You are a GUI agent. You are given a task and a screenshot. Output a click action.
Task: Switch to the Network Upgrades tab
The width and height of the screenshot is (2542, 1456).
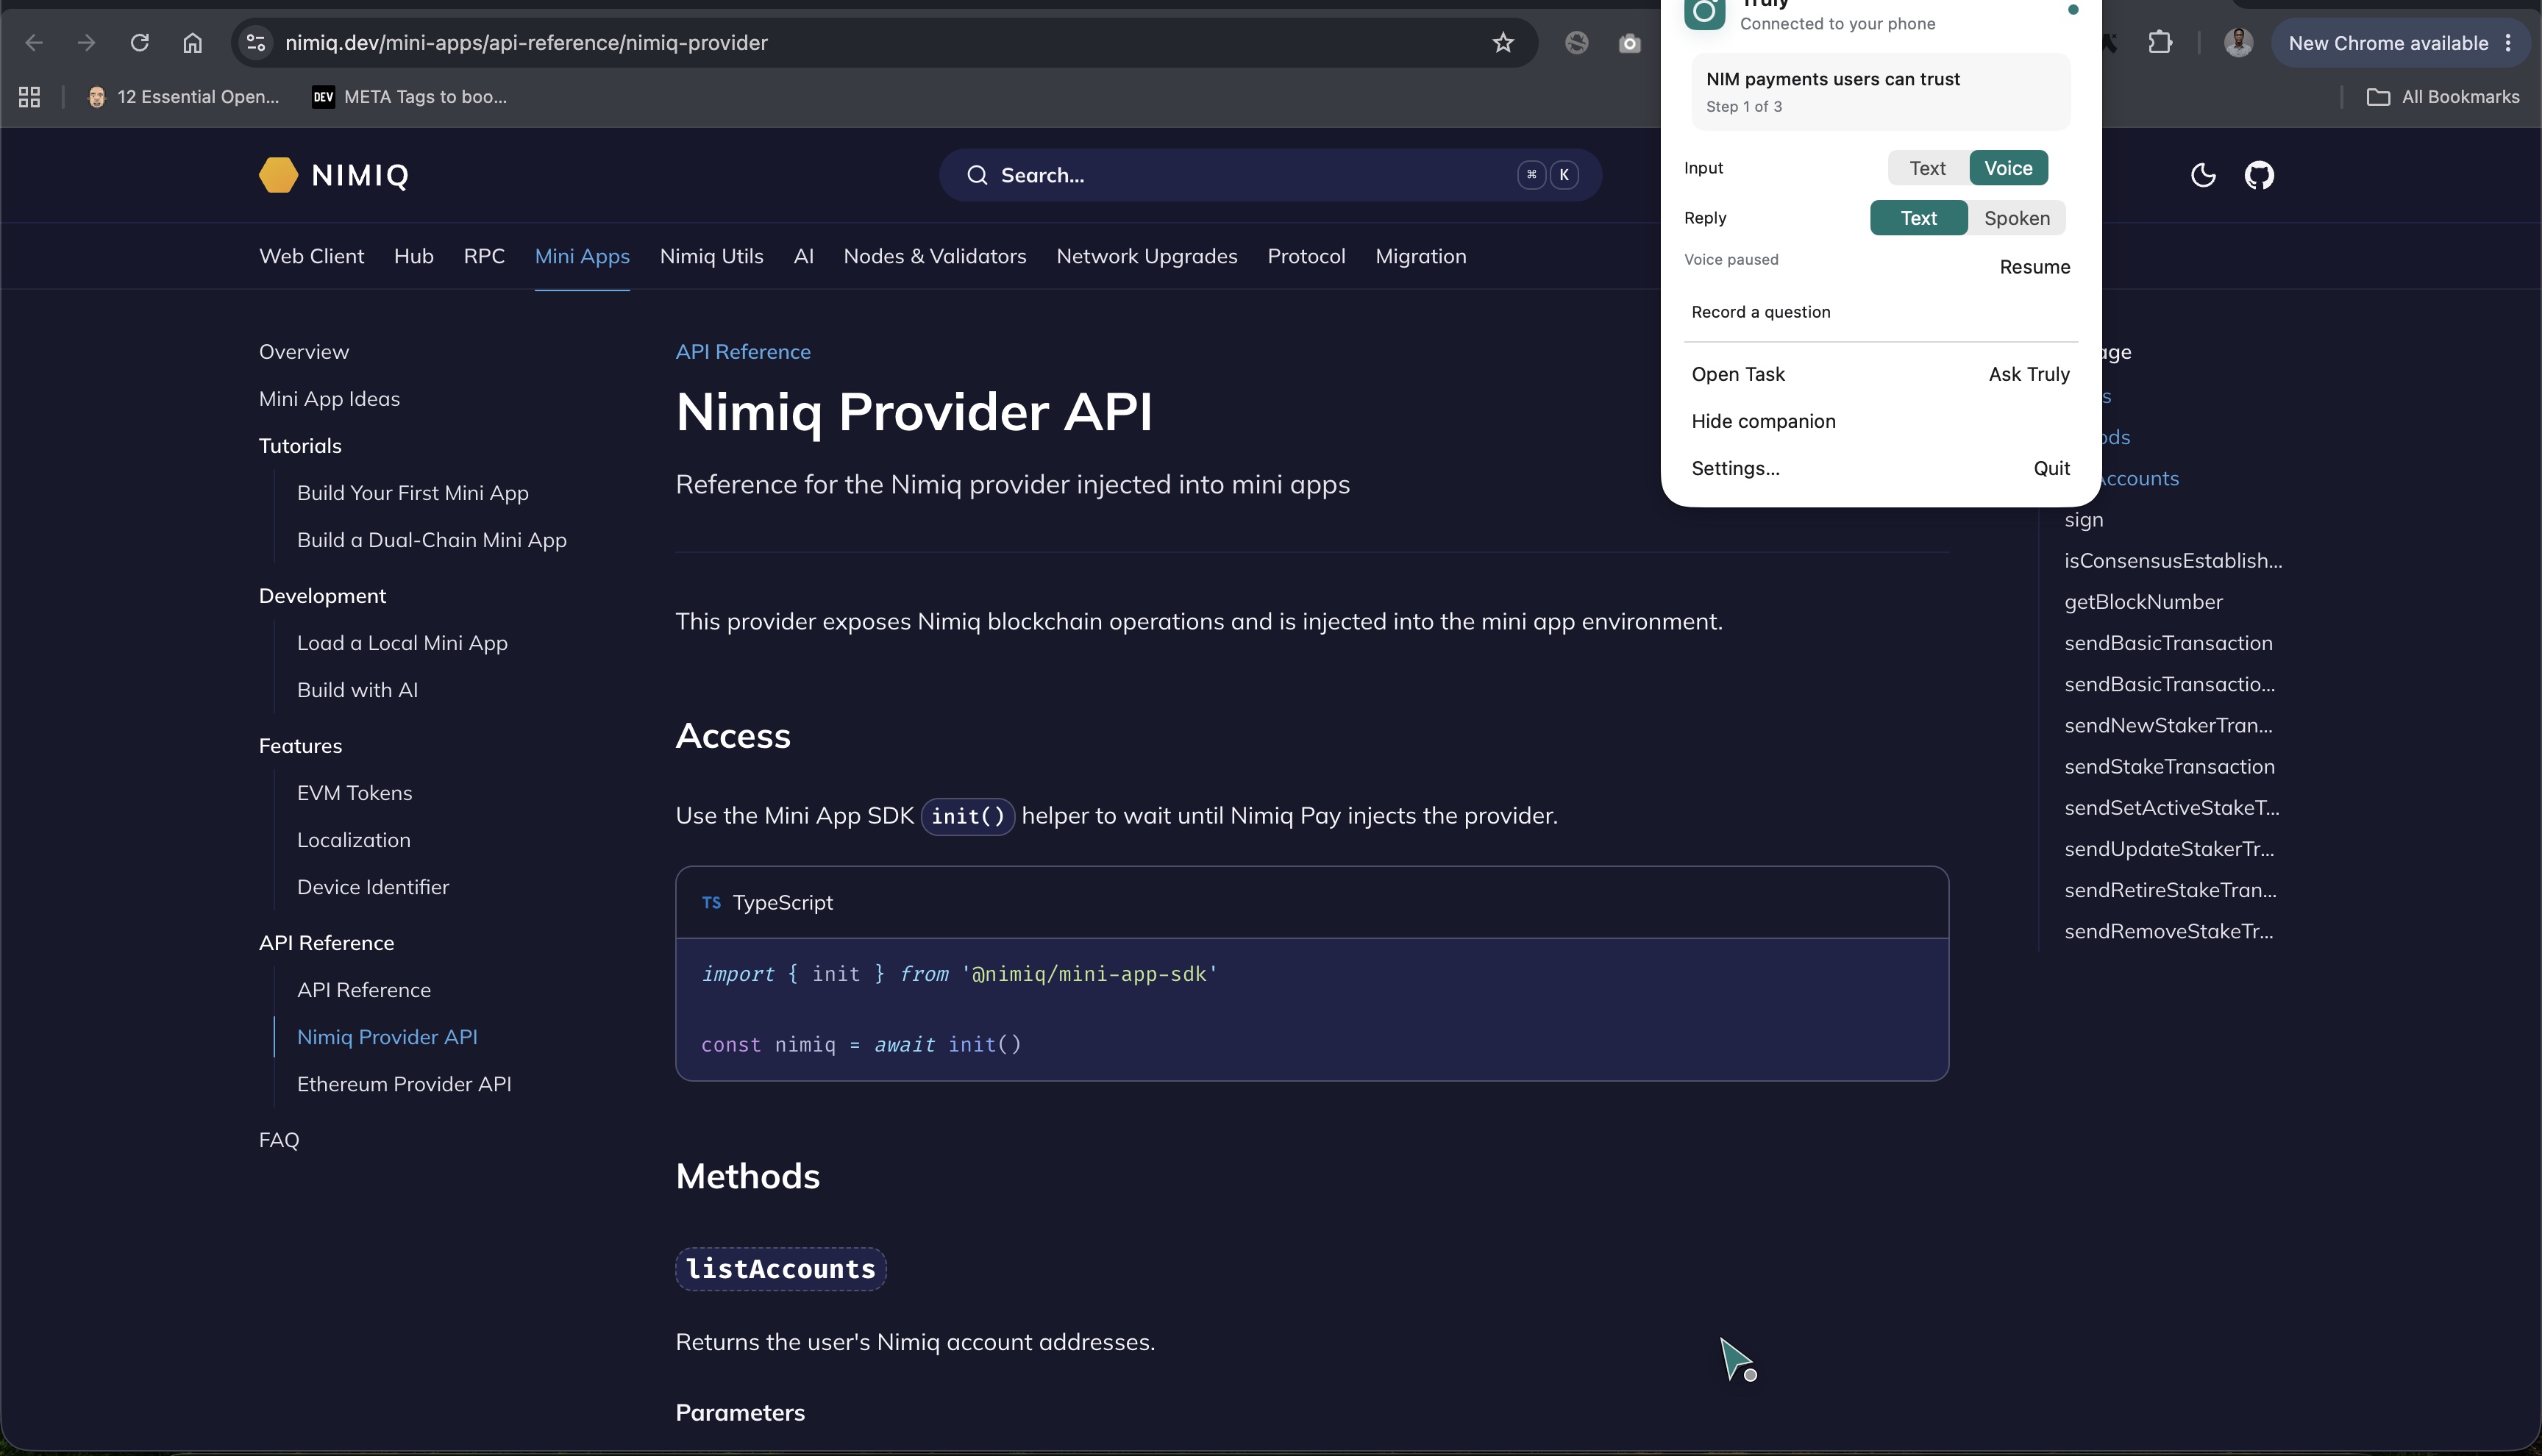(x=1146, y=256)
